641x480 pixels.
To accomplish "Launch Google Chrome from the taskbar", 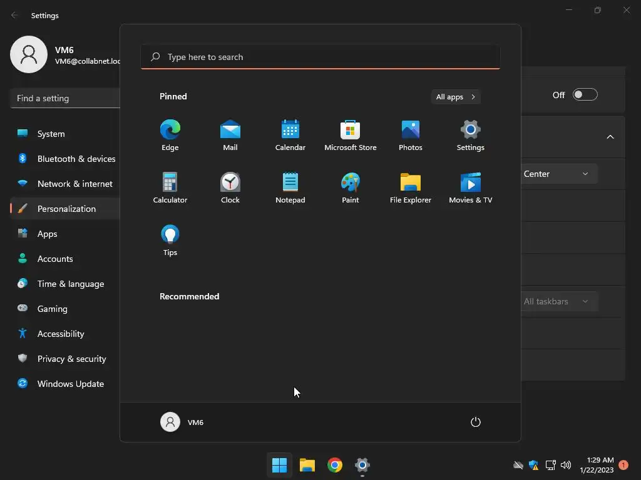I will [335, 465].
